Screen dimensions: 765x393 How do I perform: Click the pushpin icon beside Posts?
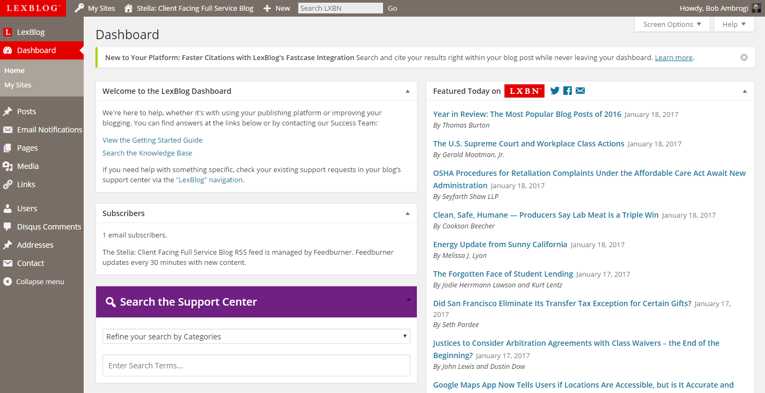8,112
